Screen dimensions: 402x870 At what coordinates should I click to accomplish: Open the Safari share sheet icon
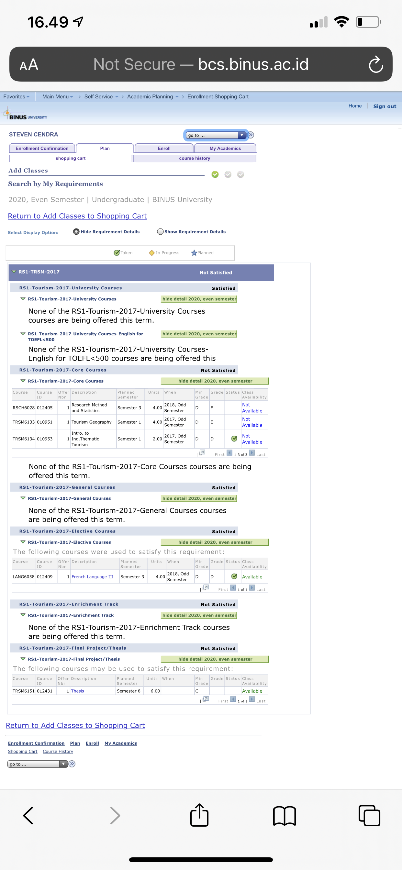[x=199, y=815]
